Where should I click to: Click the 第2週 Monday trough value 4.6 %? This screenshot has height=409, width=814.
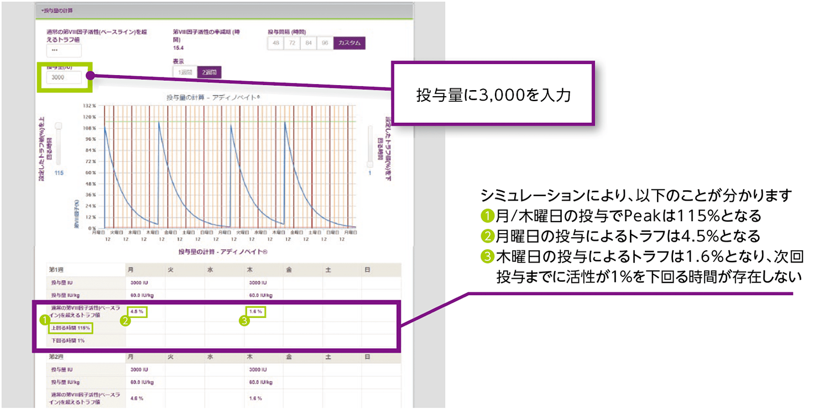pyautogui.click(x=136, y=398)
